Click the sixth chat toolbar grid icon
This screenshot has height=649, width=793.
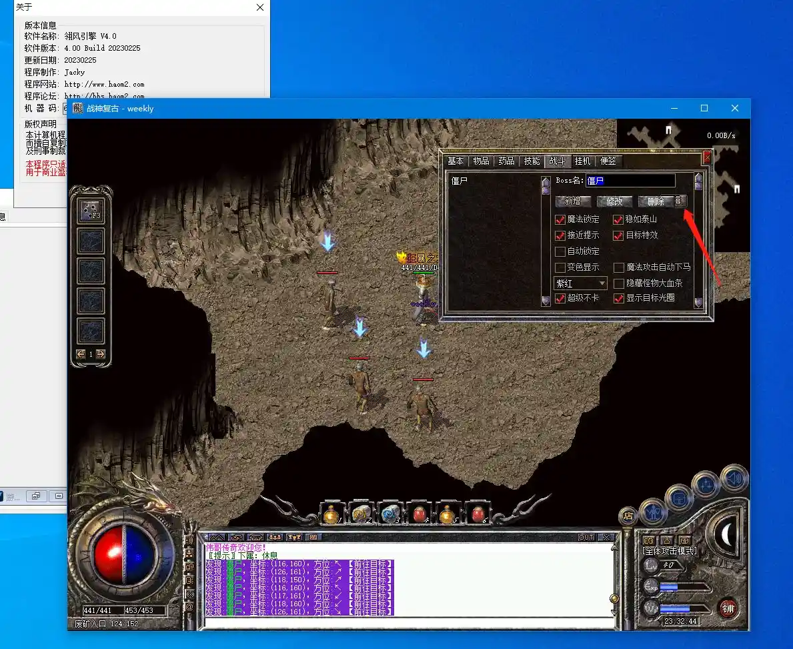pyautogui.click(x=313, y=537)
